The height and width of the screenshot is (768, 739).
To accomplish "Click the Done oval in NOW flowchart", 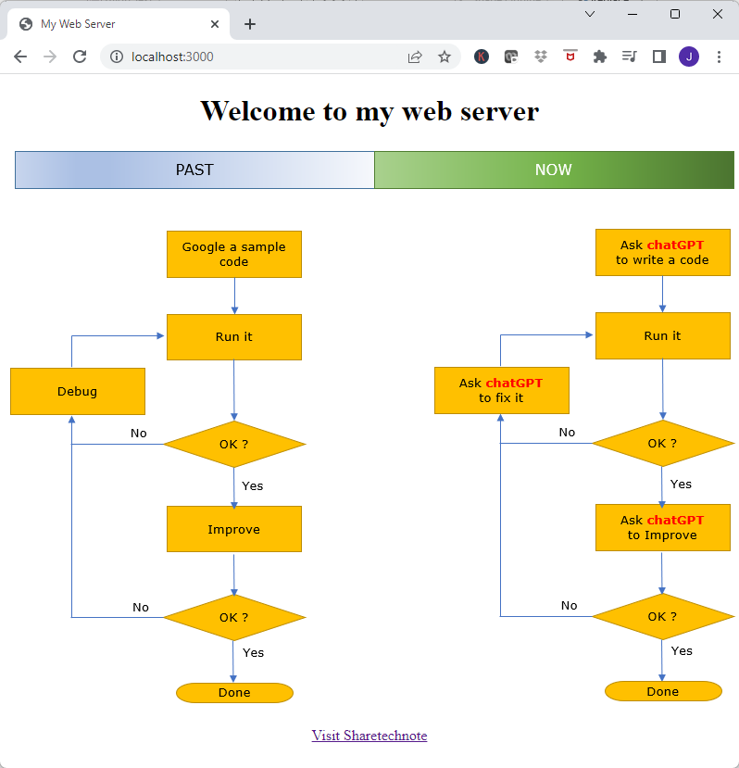I will point(663,691).
